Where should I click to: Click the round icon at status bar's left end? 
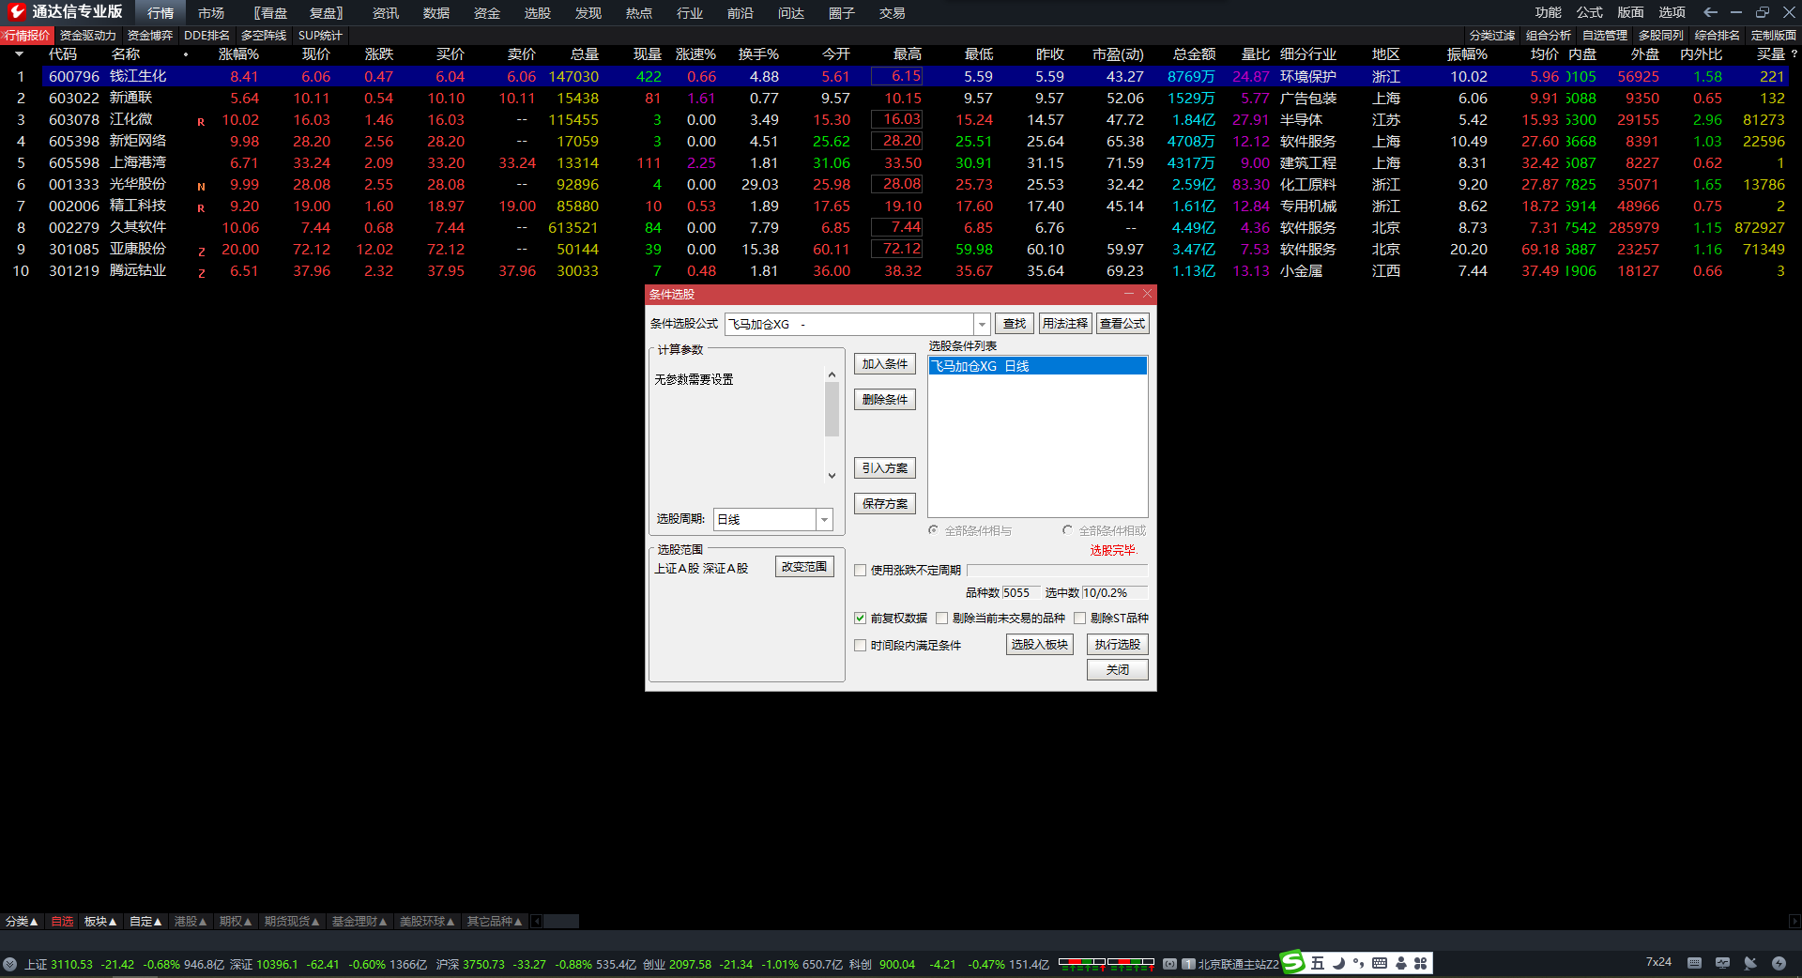9,964
